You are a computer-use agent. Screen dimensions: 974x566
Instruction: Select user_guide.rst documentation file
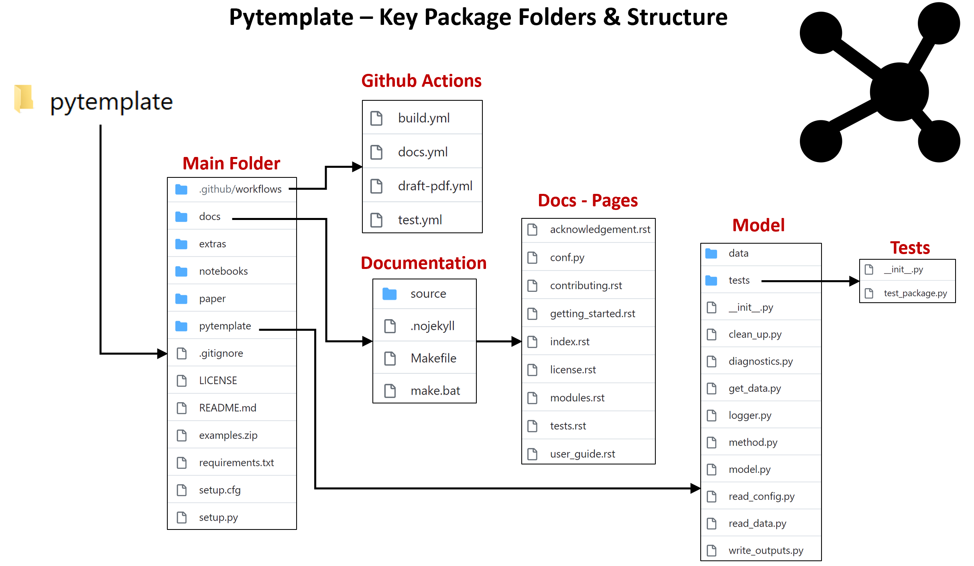(x=582, y=454)
